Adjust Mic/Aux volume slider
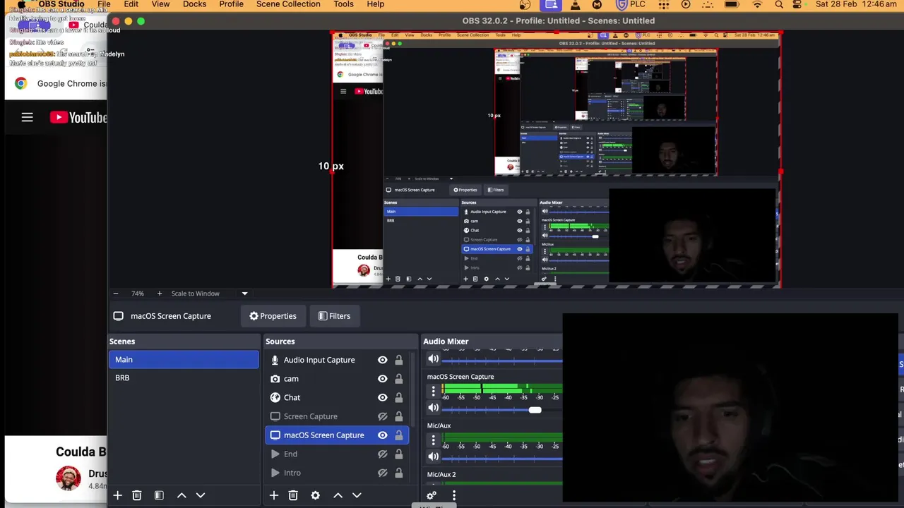904x508 pixels. [502, 459]
